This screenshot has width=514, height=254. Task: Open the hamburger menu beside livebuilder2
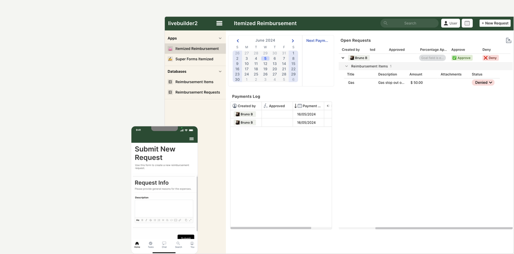(219, 23)
